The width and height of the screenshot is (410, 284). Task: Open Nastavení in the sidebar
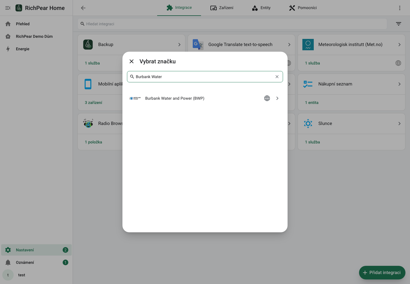[36, 250]
